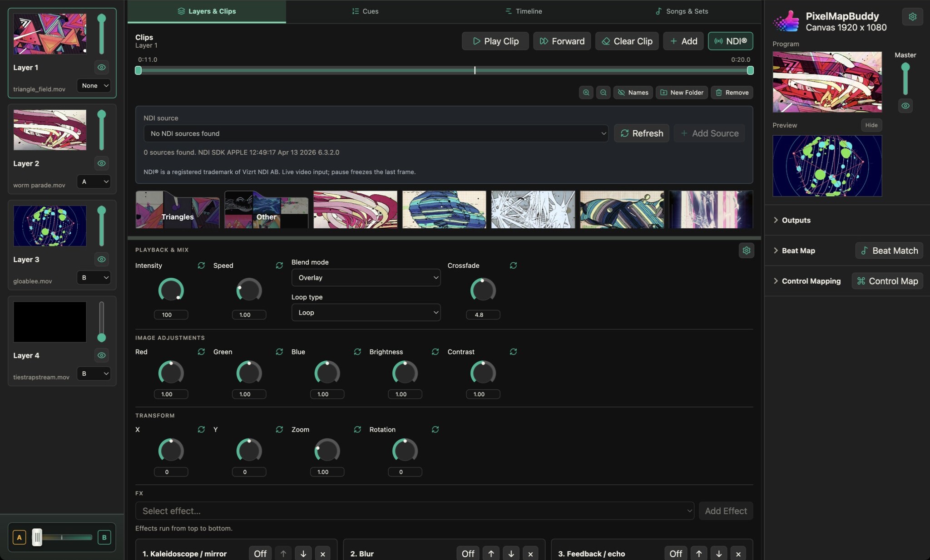Click the A/B crossfader slider handle
This screenshot has height=560, width=930.
[x=37, y=537]
